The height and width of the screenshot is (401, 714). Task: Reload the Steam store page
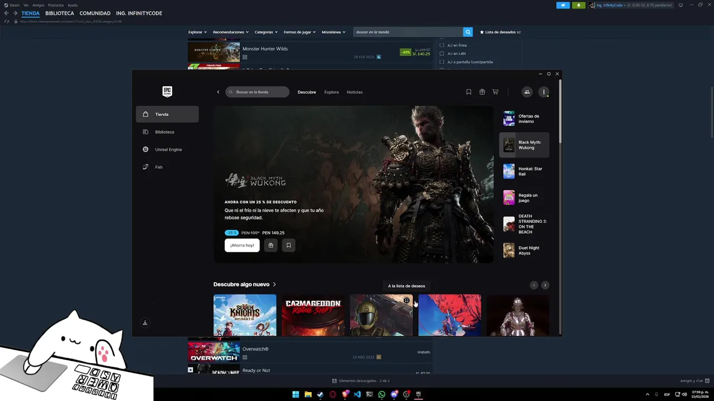[6, 21]
